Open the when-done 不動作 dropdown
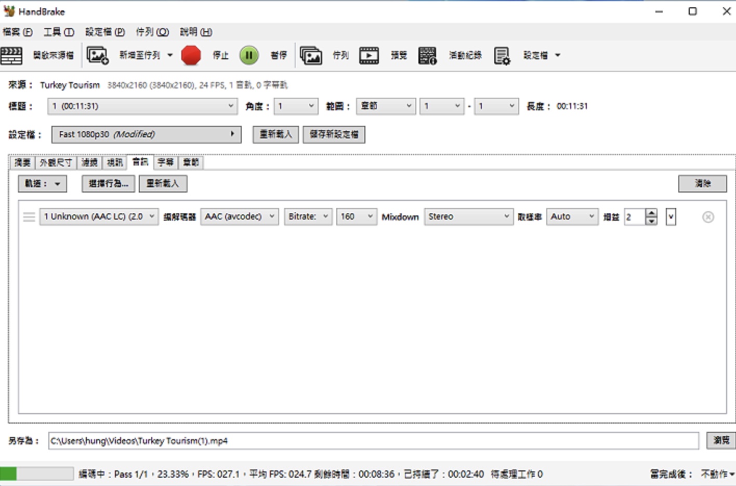This screenshot has width=736, height=486. tap(717, 474)
